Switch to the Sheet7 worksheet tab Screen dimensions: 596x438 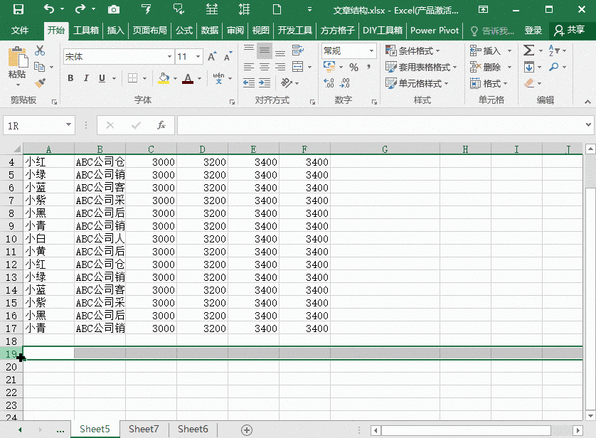pyautogui.click(x=144, y=429)
